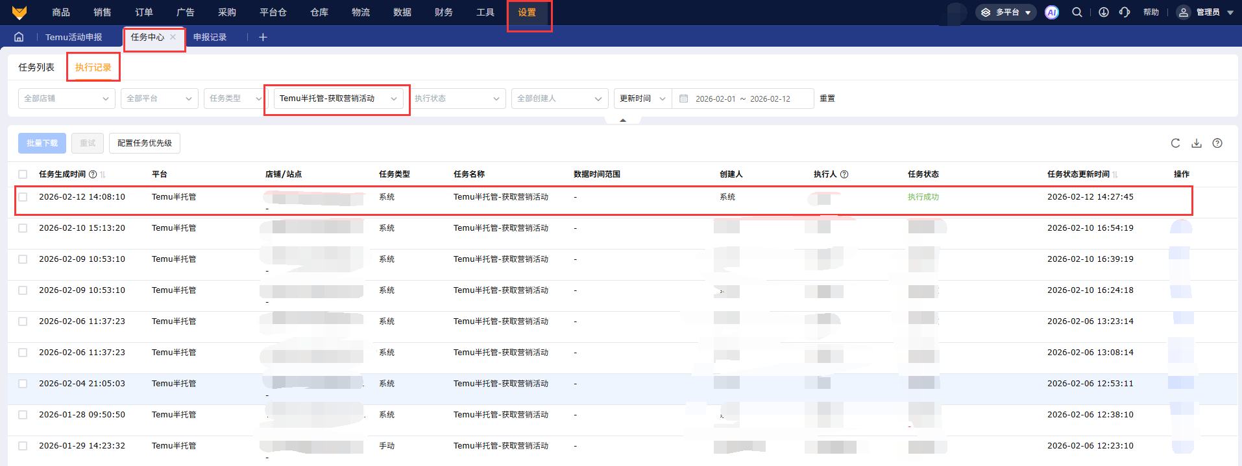Open the 采购 menu
Screen dimensions: 1242x466
coord(227,12)
